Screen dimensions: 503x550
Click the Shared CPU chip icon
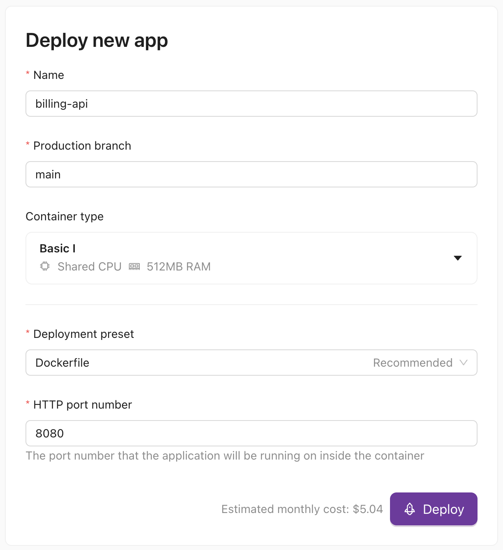pos(44,266)
